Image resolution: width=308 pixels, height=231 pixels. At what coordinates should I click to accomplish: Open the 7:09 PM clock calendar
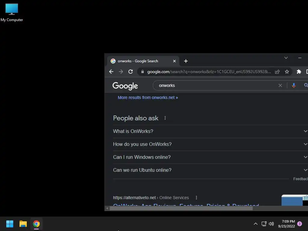click(x=287, y=224)
